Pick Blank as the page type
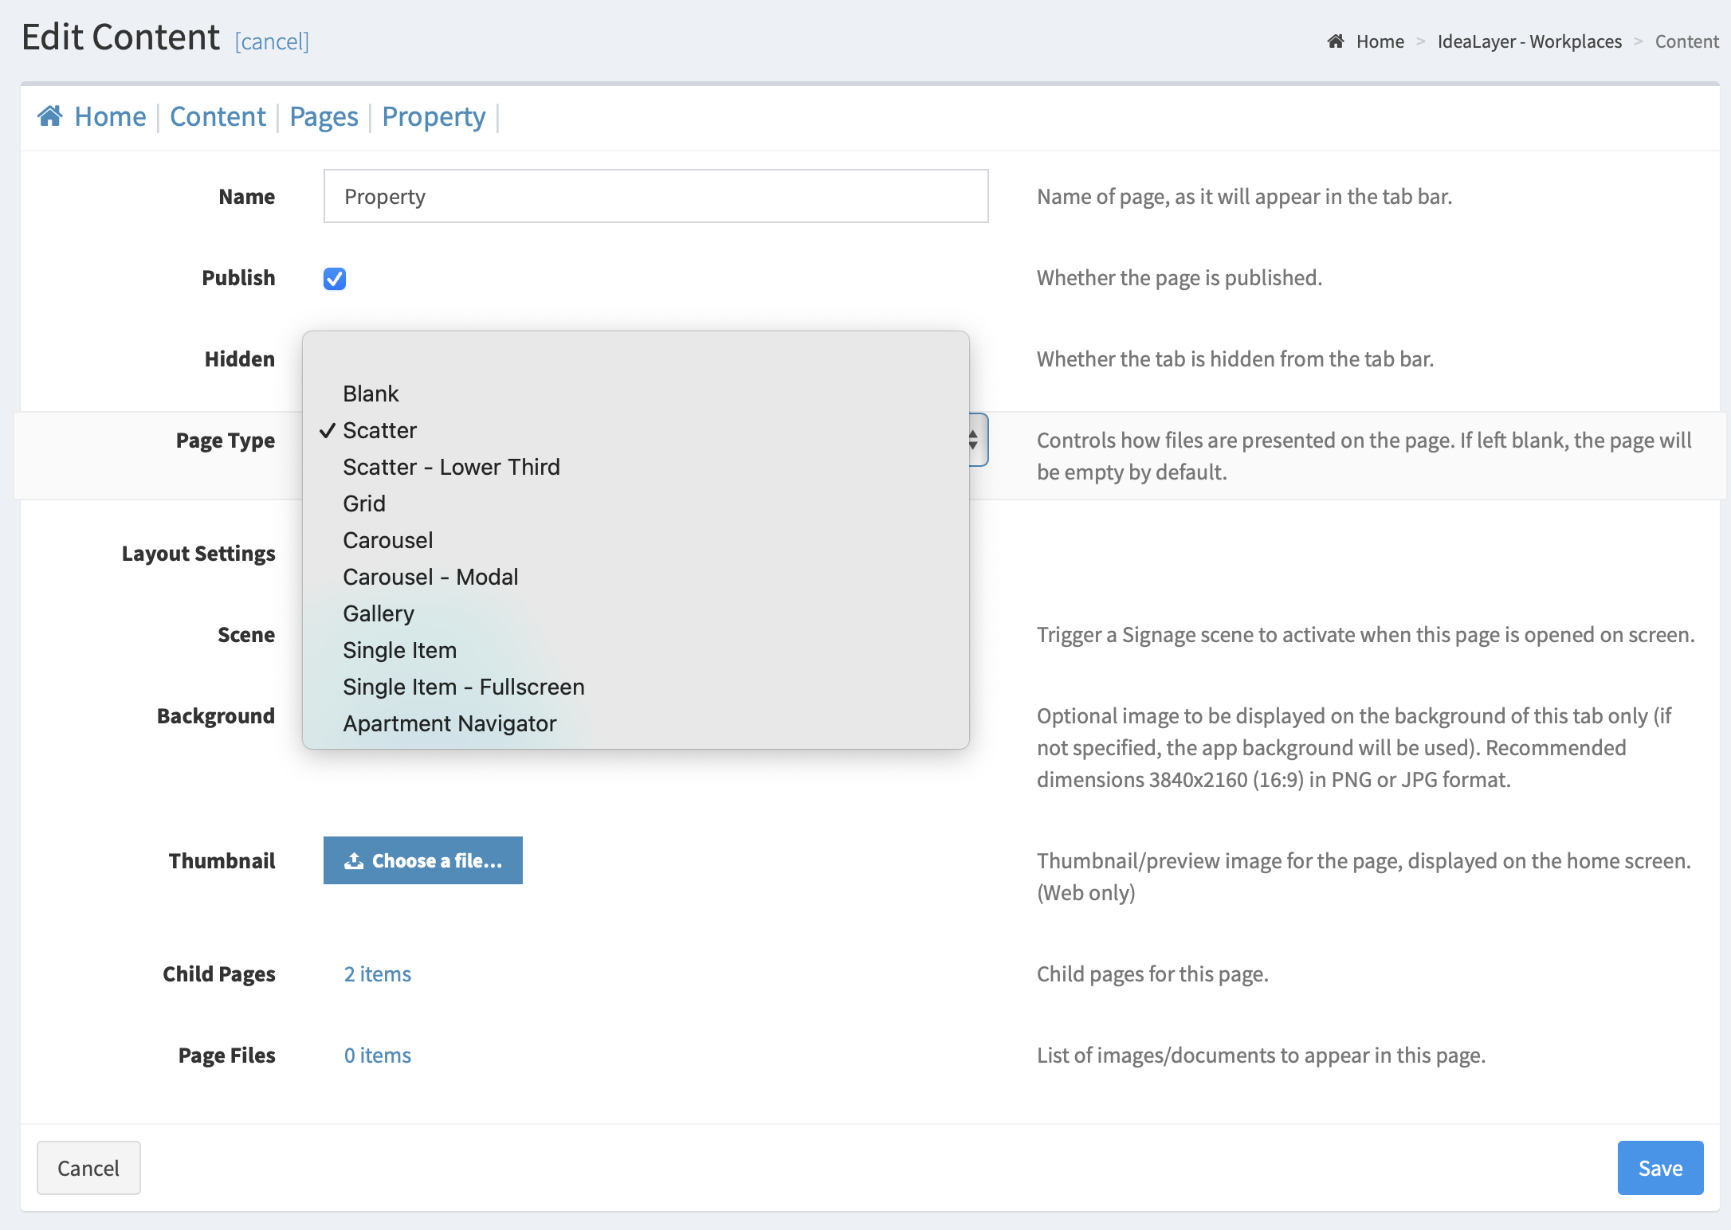 pos(371,393)
